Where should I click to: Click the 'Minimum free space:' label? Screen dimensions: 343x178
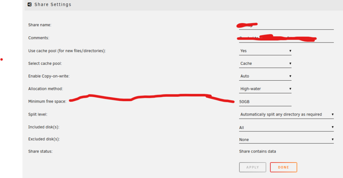[47, 102]
